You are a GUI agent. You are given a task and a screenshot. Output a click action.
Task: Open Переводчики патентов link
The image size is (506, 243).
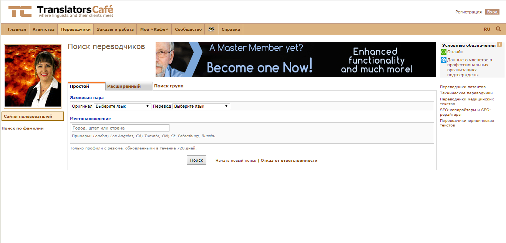coord(463,87)
